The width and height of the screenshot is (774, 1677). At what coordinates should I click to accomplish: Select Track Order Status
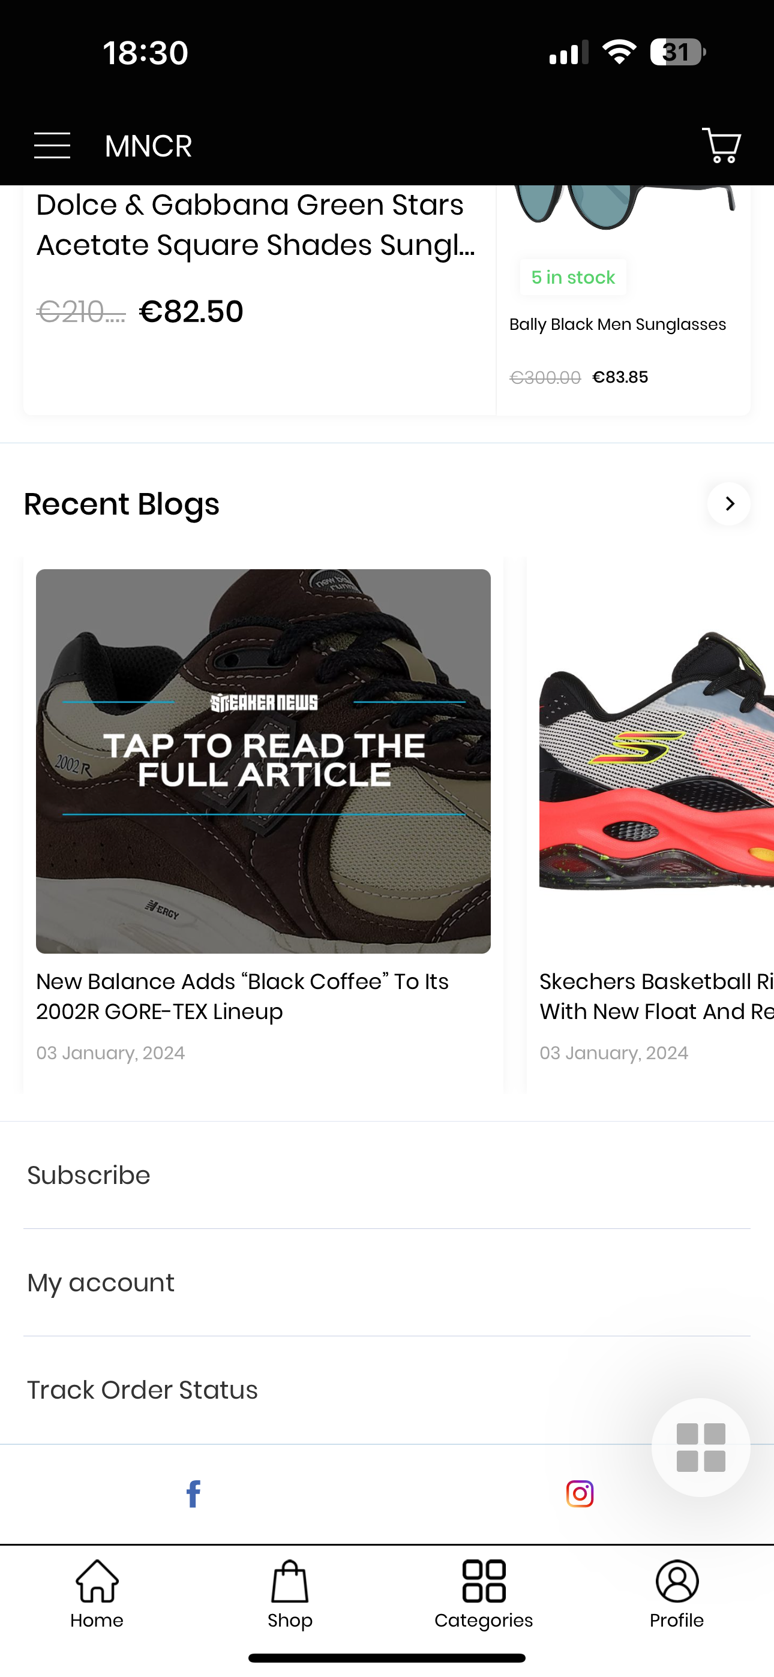(x=387, y=1390)
